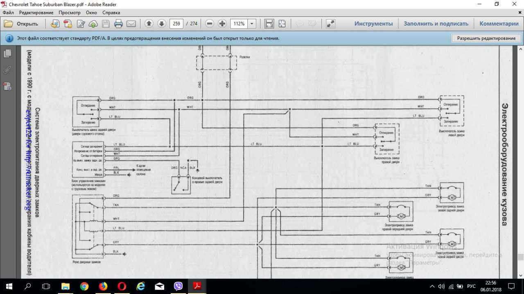Switch keyboard language РУС indicator

coord(471,286)
